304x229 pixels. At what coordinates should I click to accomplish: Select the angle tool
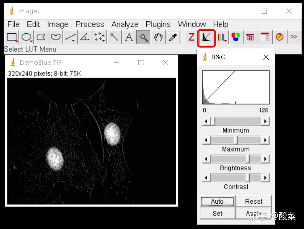coord(84,37)
